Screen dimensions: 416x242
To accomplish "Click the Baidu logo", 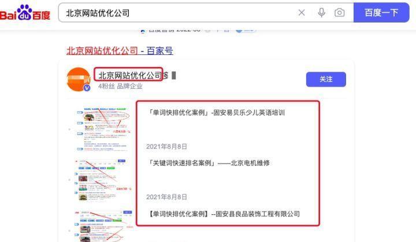I will coord(25,13).
